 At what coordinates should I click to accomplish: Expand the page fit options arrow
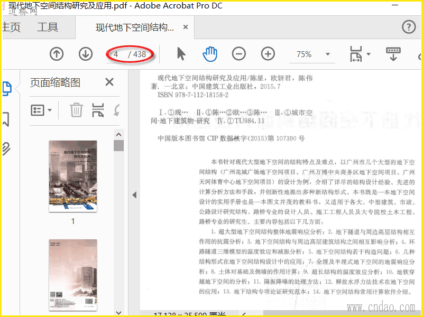pos(368,54)
